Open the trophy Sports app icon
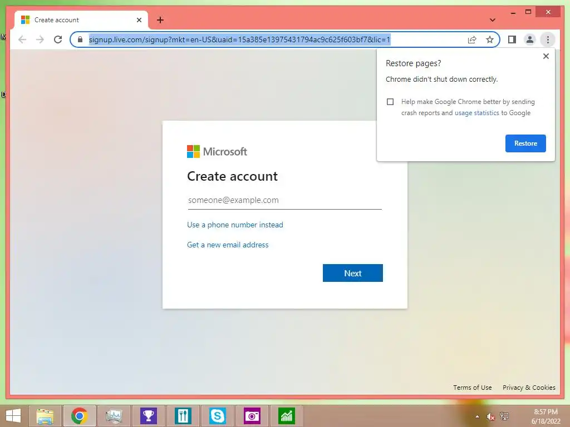This screenshot has height=427, width=570. click(148, 416)
